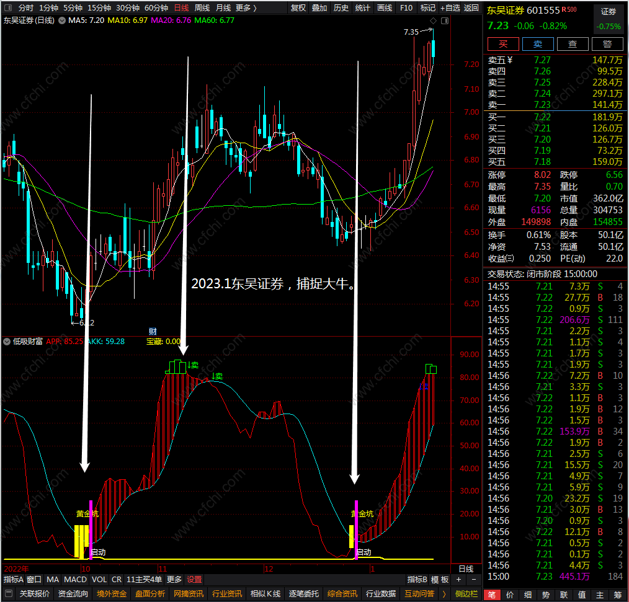Activate the 画线 drawing tool
This screenshot has height=602, width=629.
coord(385,7)
